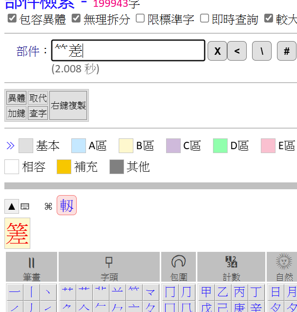Insert the 日 component key
297x312 pixels.
click(x=276, y=292)
